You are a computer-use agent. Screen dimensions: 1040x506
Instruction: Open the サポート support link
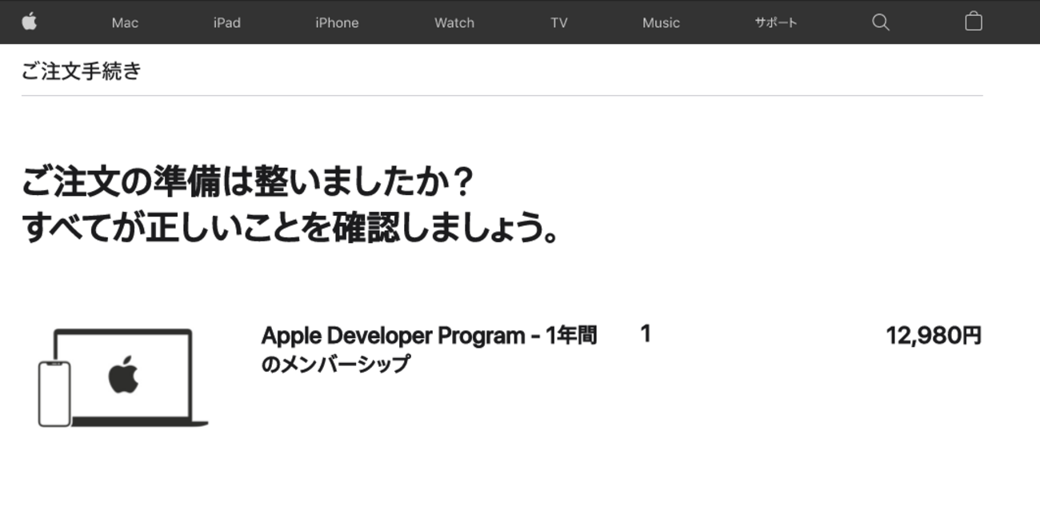click(775, 22)
